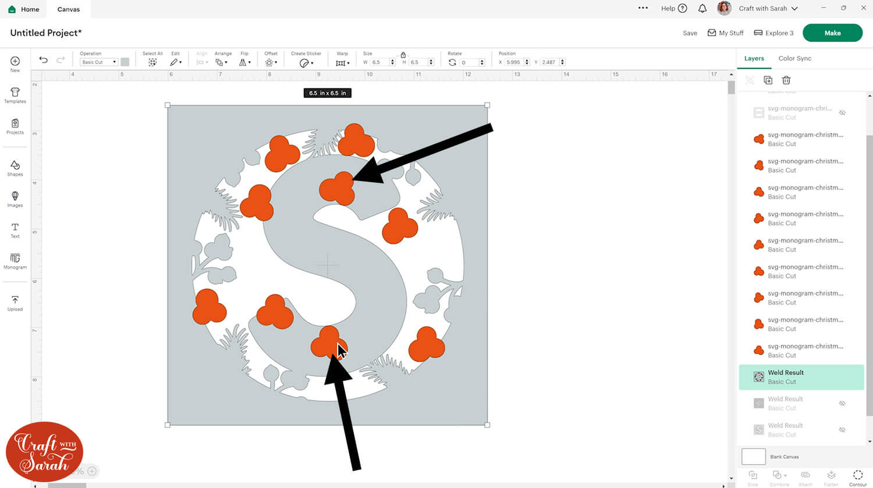Open the Templates panel
Viewport: 873px width, 488px height.
pyautogui.click(x=15, y=95)
